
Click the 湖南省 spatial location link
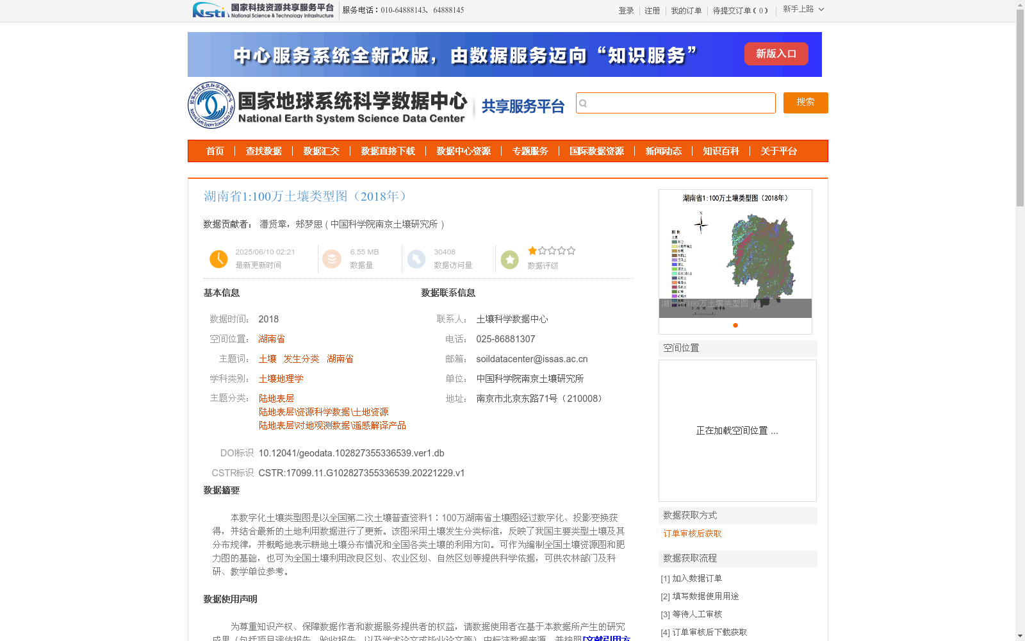272,339
